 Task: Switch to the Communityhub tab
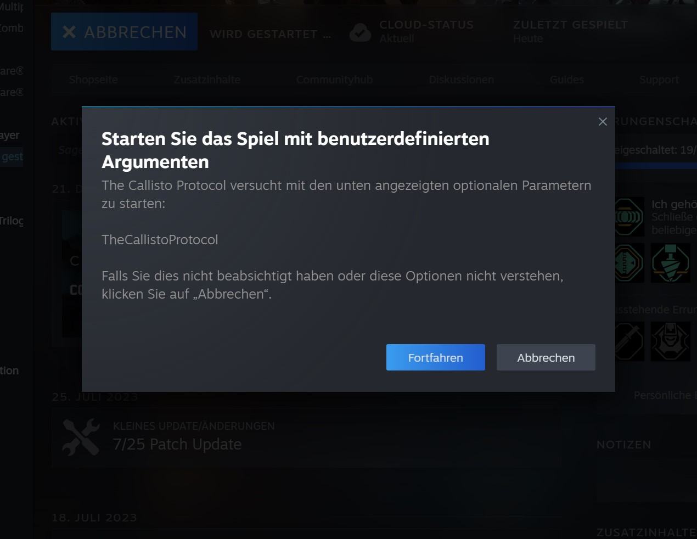(x=334, y=80)
